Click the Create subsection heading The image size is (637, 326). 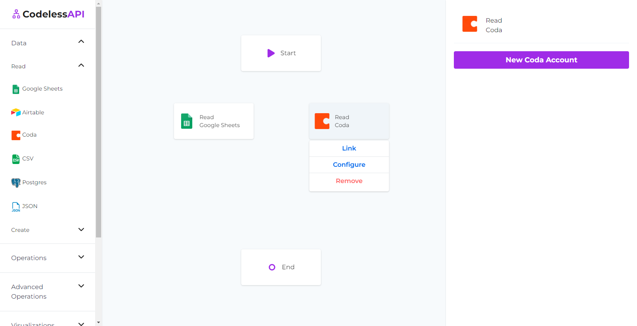(20, 230)
